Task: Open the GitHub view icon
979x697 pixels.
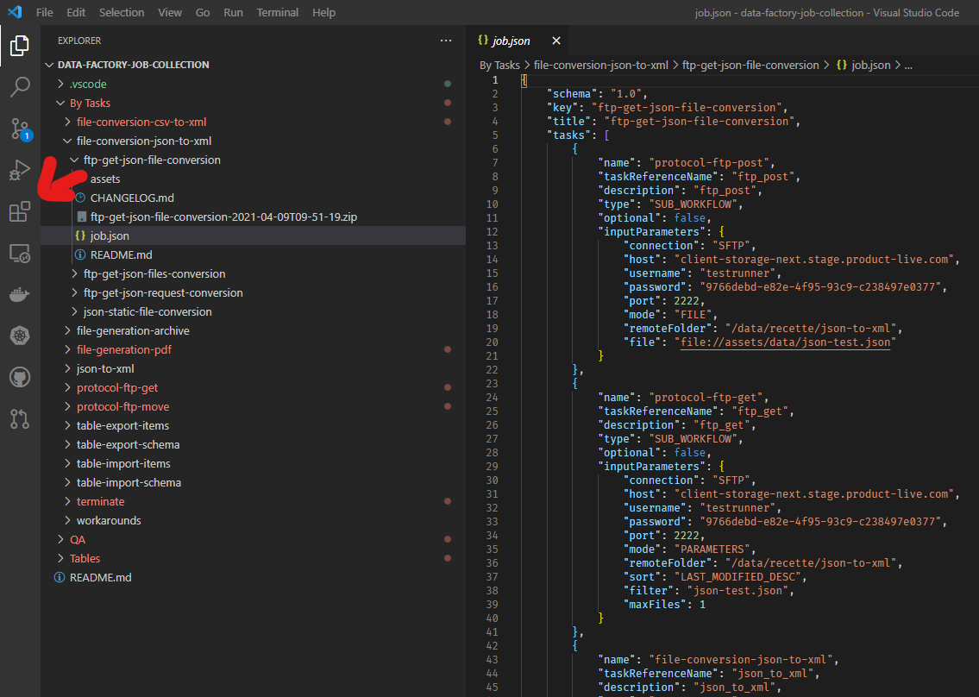Action: 20,377
